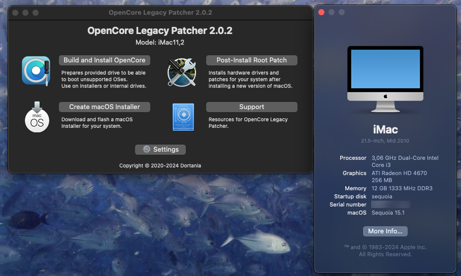The height and width of the screenshot is (276, 461).
Task: Click 'Resources for OpenCore Legacy Patcher' description
Action: 248,123
